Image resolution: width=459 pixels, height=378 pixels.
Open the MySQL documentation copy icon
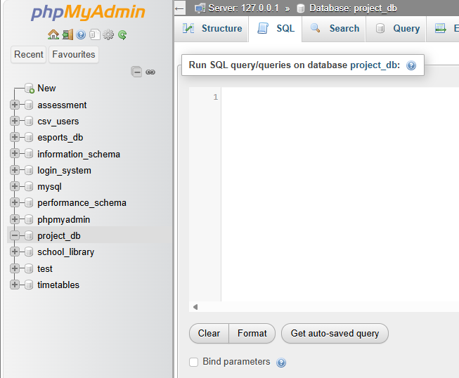[95, 35]
